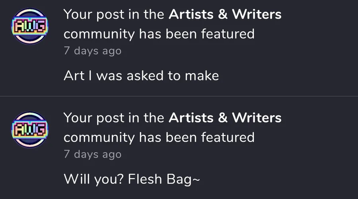Open the featured post 'Art I was asked to make'
Image resolution: width=358 pixels, height=199 pixels.
click(141, 76)
